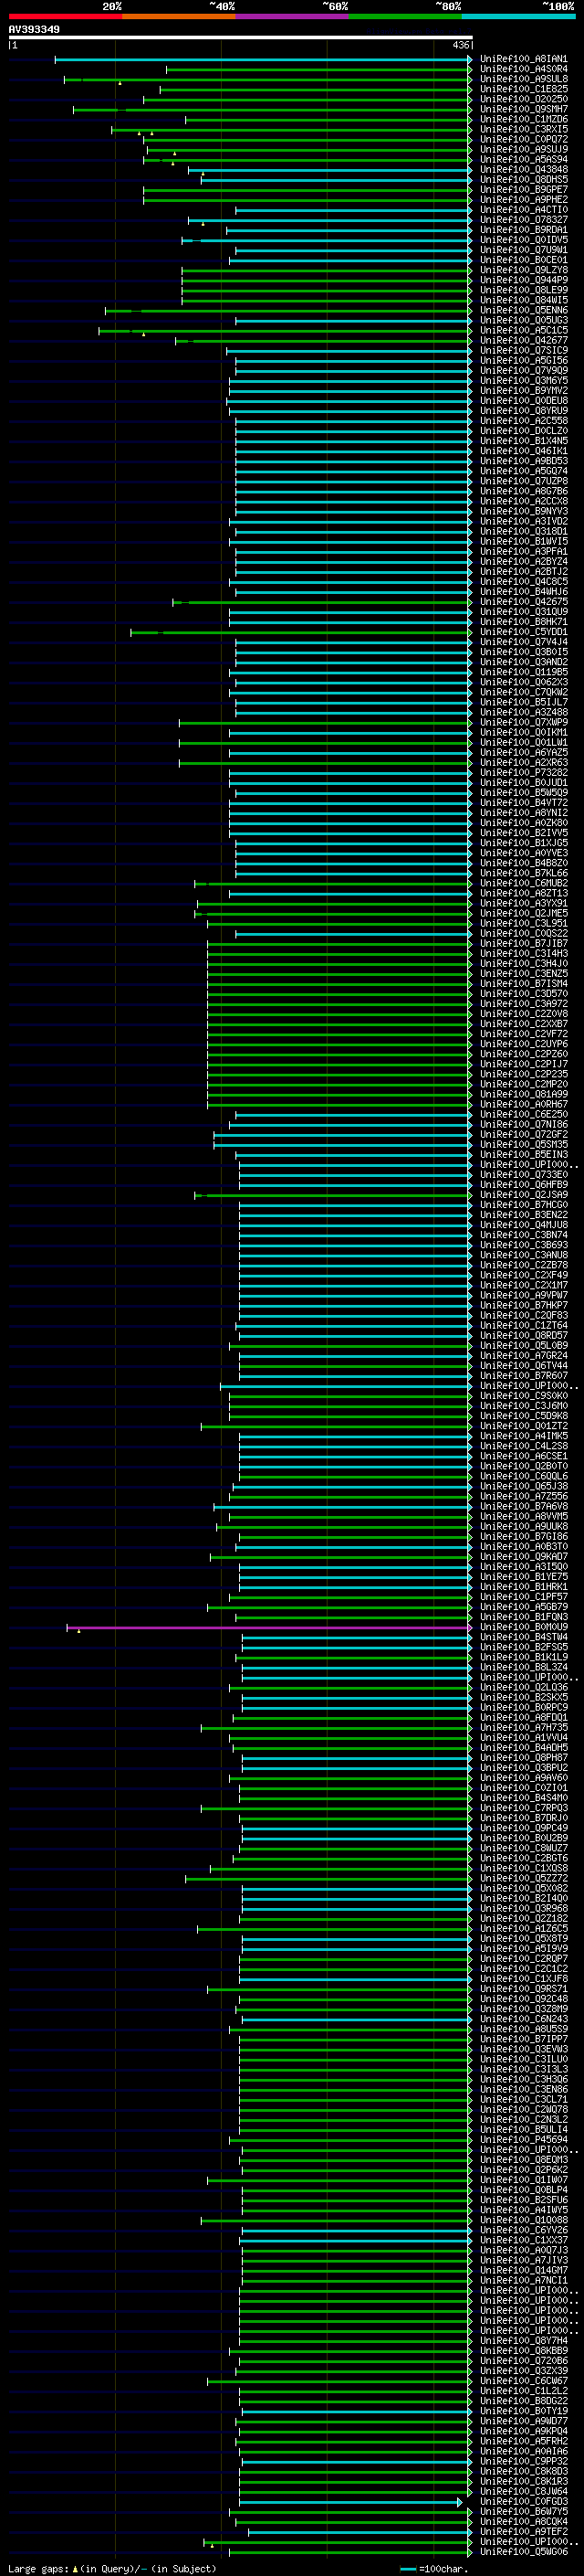This screenshot has height=2576, width=584.
Task: Select the UniRef100_Q5X082 label
Action: (x=523, y=1888)
